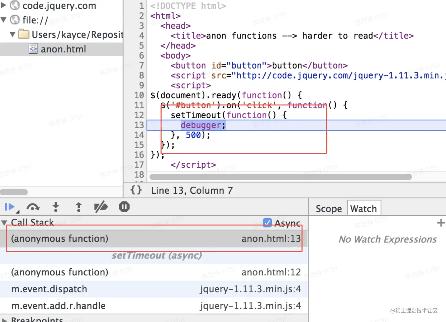This screenshot has width=446, height=322.
Task: Click line number 10 in the gutter
Action: click(139, 95)
